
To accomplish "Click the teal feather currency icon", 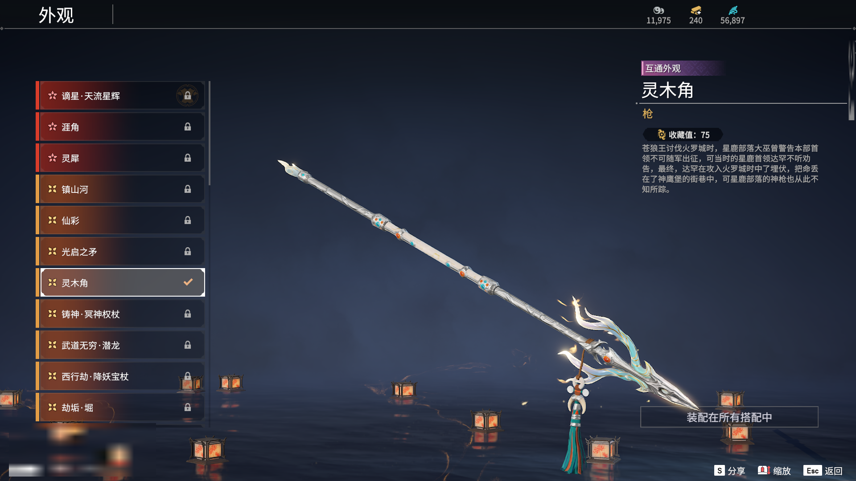I will (733, 10).
